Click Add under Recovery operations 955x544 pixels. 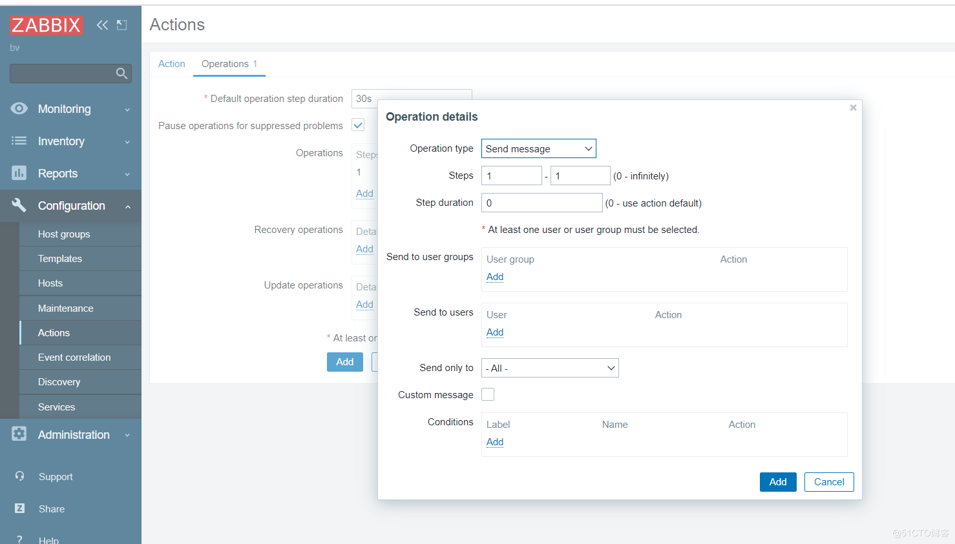(364, 249)
